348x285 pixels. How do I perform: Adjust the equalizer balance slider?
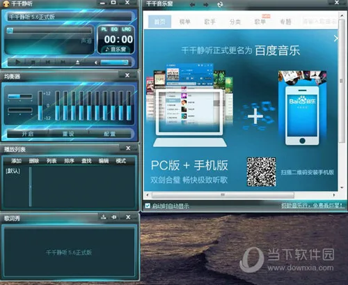click(x=20, y=96)
